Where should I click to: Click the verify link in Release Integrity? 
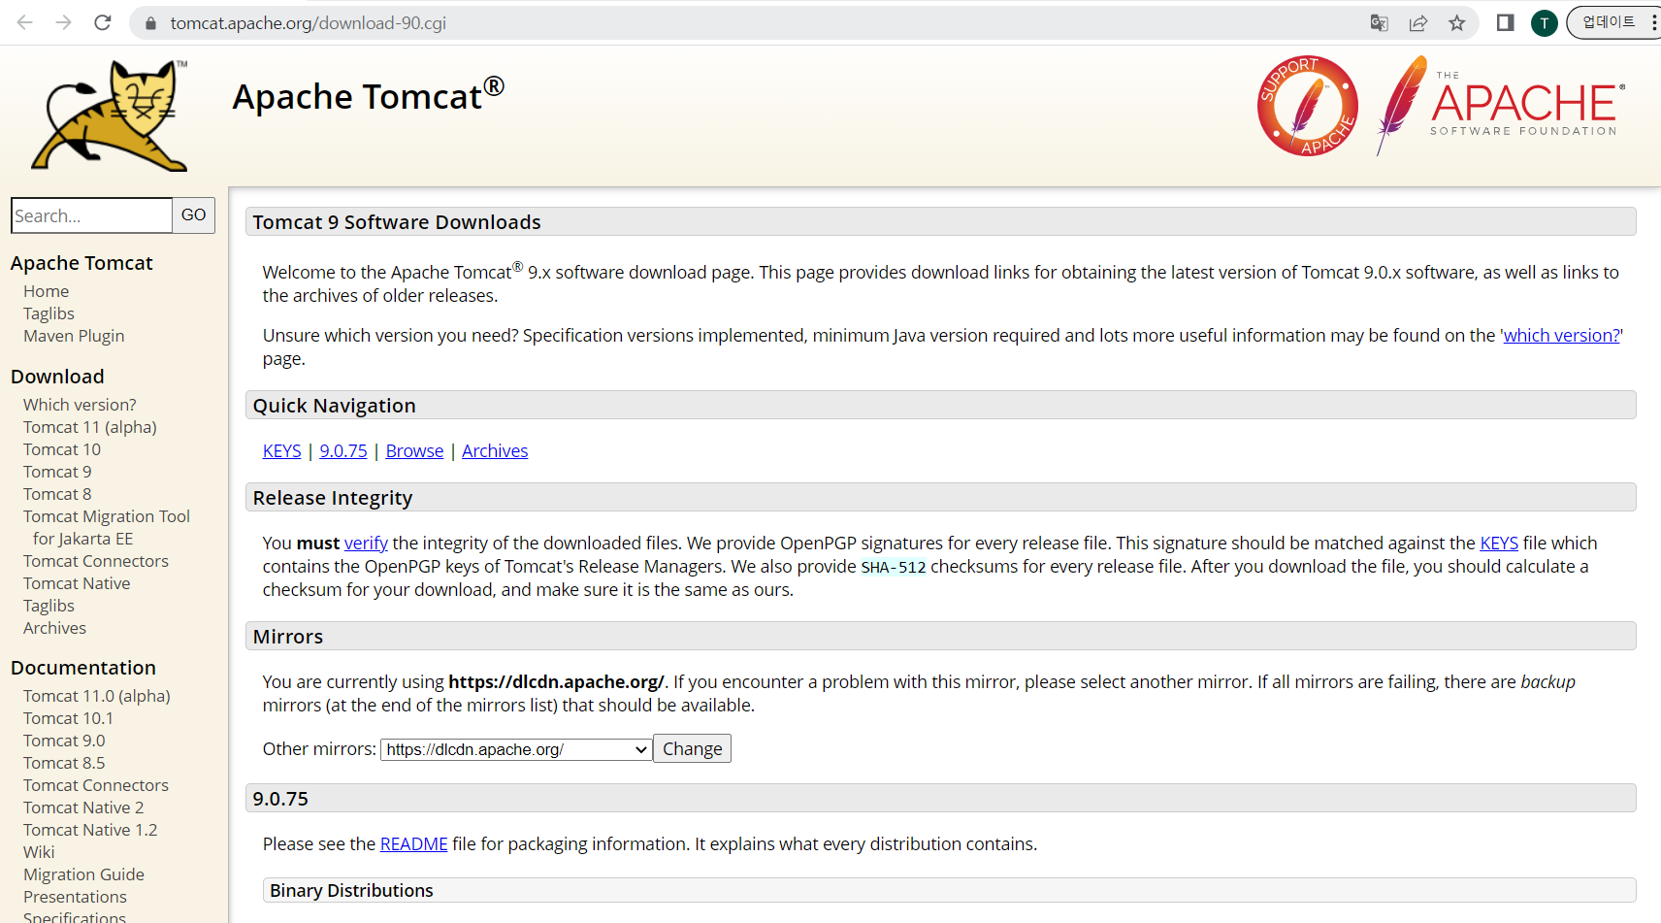[x=366, y=544]
